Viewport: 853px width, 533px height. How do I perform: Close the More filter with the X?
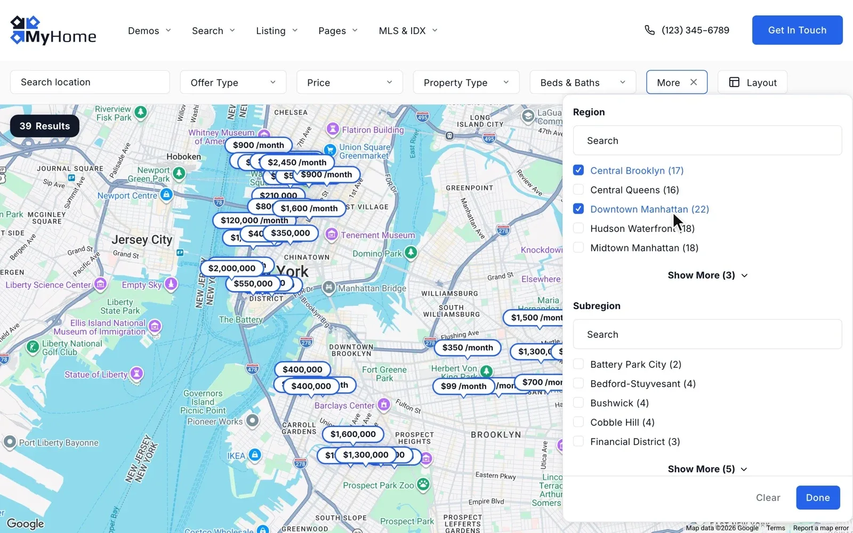coord(694,82)
